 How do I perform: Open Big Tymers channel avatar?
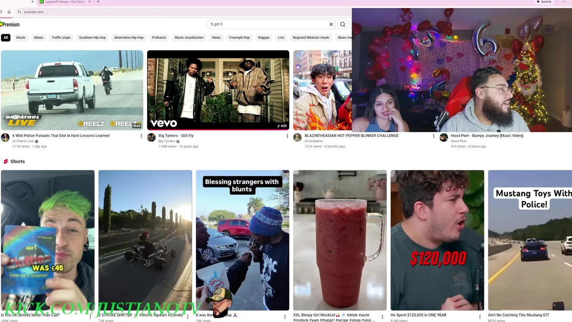pyautogui.click(x=151, y=137)
